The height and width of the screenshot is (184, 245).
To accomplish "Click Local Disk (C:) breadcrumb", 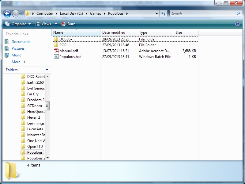I will pos(71,13).
